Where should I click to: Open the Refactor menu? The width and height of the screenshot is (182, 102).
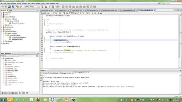tap(24, 4)
